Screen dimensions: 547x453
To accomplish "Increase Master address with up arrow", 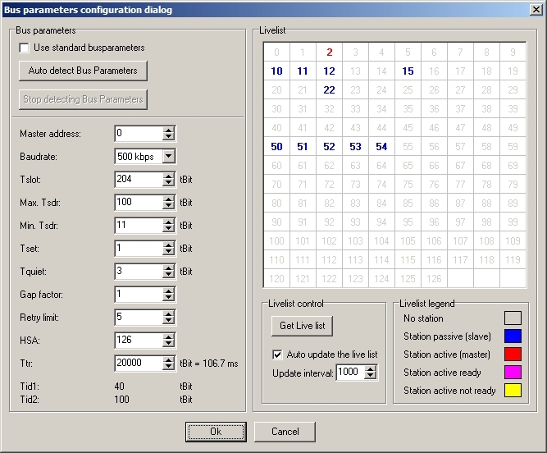I will (x=169, y=130).
